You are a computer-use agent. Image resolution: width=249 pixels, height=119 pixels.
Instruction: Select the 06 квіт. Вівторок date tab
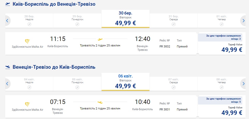click(x=125, y=82)
